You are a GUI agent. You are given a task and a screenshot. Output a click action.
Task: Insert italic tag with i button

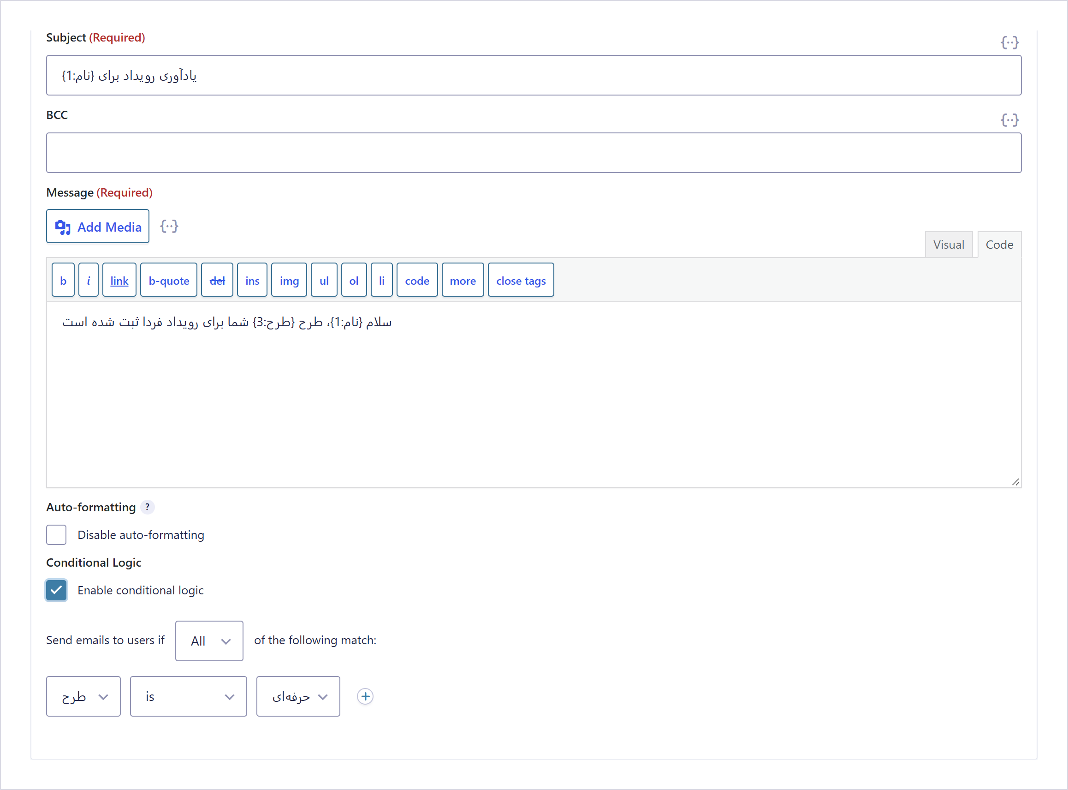89,280
